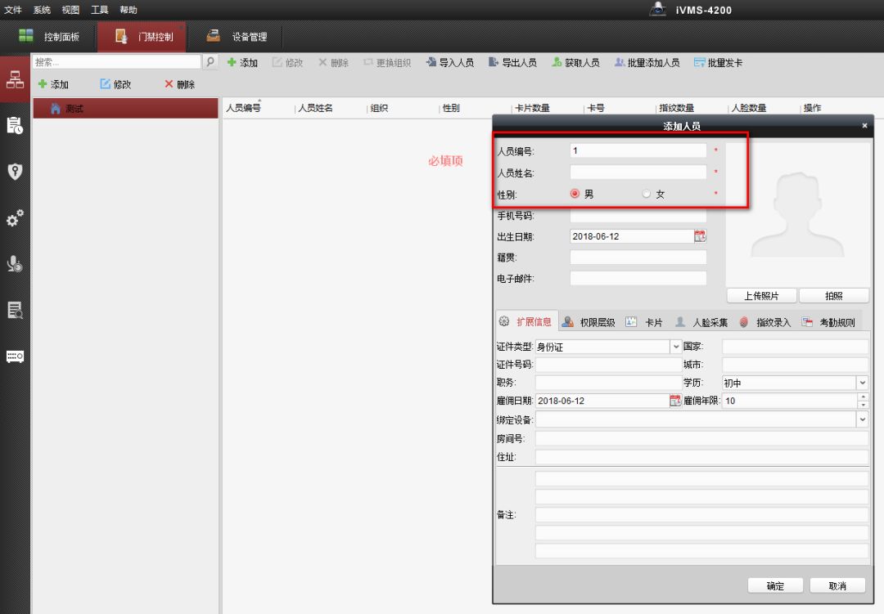Click the shield icon in left sidebar
Screen dimensions: 884x614
15,172
